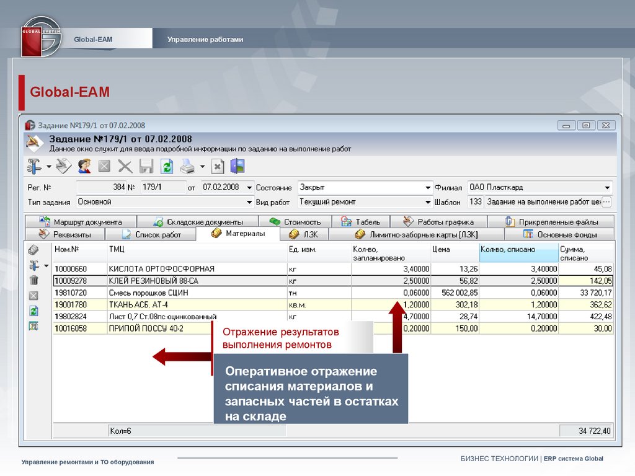This screenshot has width=635, height=476.
Task: Click the users icon in toolbar
Action: [84, 166]
